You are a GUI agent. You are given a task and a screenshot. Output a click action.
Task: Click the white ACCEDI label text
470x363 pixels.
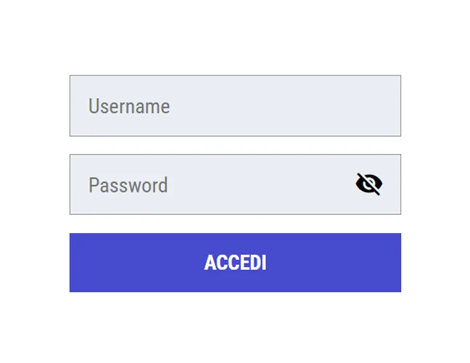[x=235, y=263]
